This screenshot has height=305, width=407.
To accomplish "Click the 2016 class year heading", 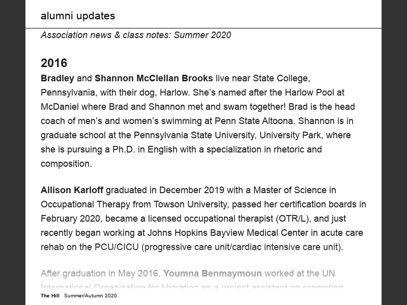I will pos(54,63).
